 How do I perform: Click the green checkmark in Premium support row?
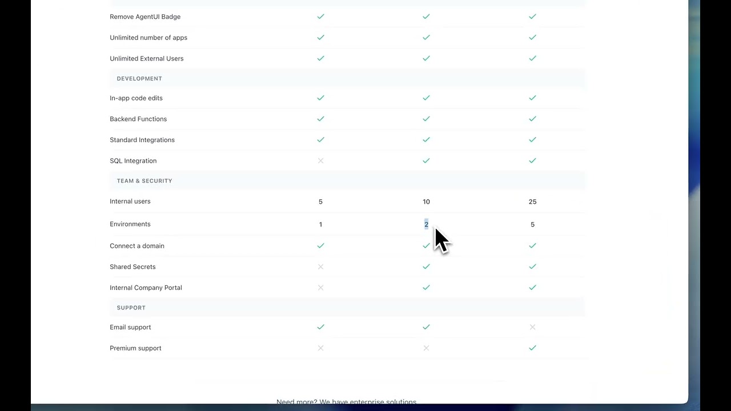point(532,348)
